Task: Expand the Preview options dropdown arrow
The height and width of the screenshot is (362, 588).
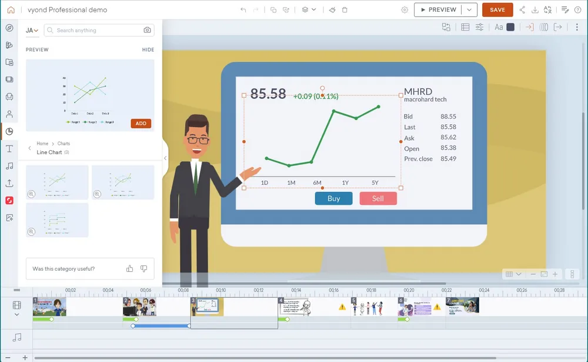Action: pos(469,10)
